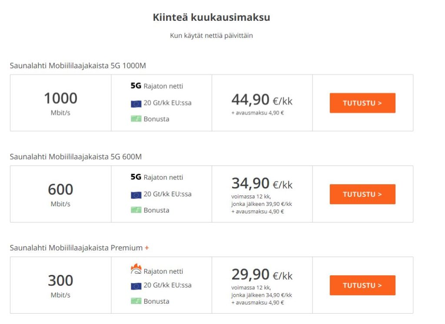Click the 34,90 €/kk price
Image resolution: width=445 pixels, height=324 pixels.
(262, 184)
